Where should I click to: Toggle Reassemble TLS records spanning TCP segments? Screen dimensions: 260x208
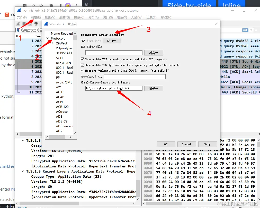click(82, 59)
